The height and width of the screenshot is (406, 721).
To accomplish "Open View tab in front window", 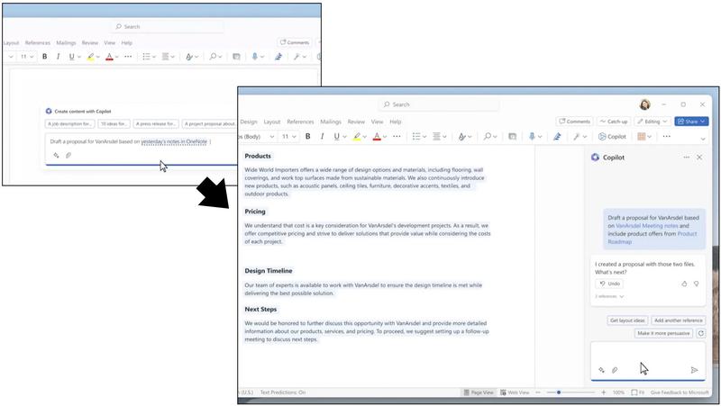I will (x=377, y=122).
